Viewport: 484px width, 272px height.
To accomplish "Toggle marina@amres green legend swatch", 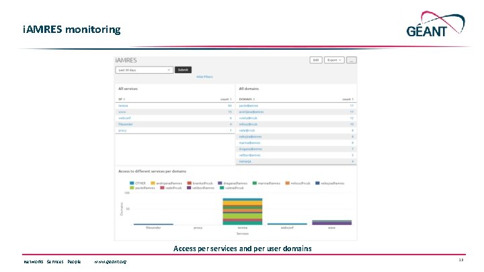I will coord(255,183).
